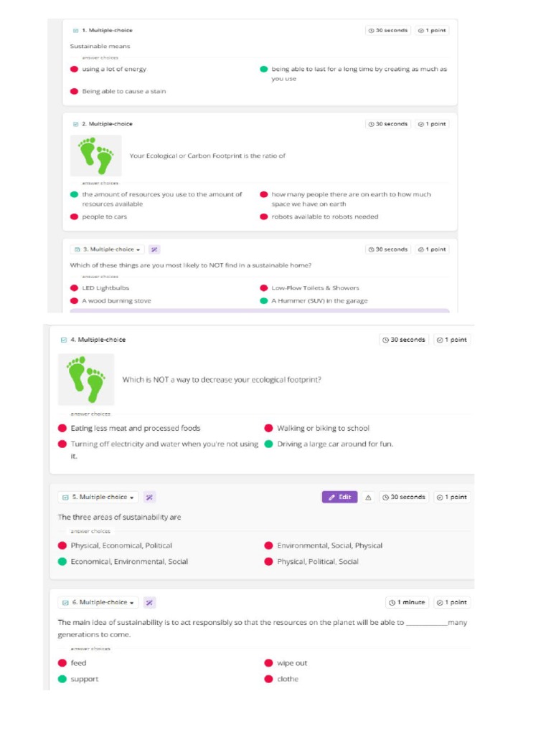This screenshot has width=551, height=734.
Task: Click the 1 minute timer on question 6
Action: pos(407,602)
